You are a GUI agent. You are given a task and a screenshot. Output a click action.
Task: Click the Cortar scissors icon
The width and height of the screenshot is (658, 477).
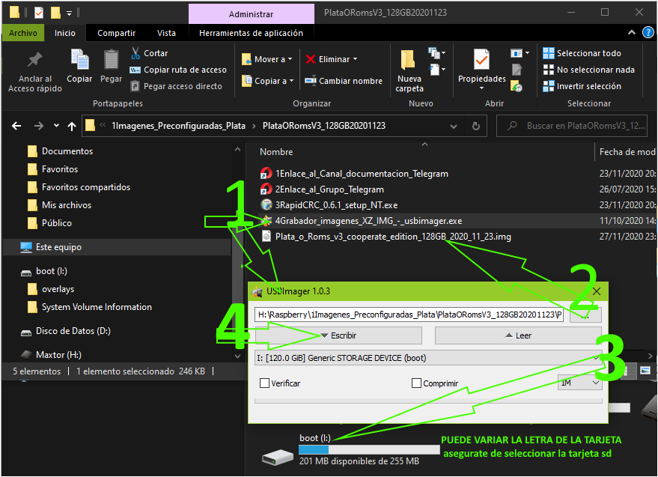[x=135, y=53]
